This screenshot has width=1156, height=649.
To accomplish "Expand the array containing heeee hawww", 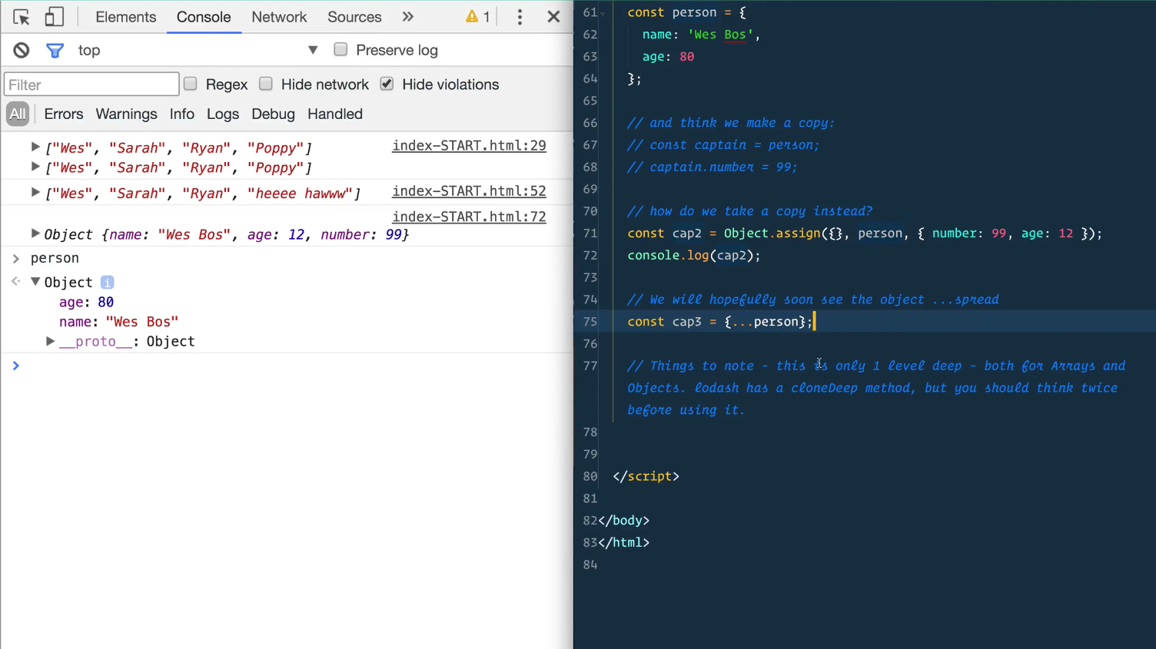I will [x=35, y=192].
